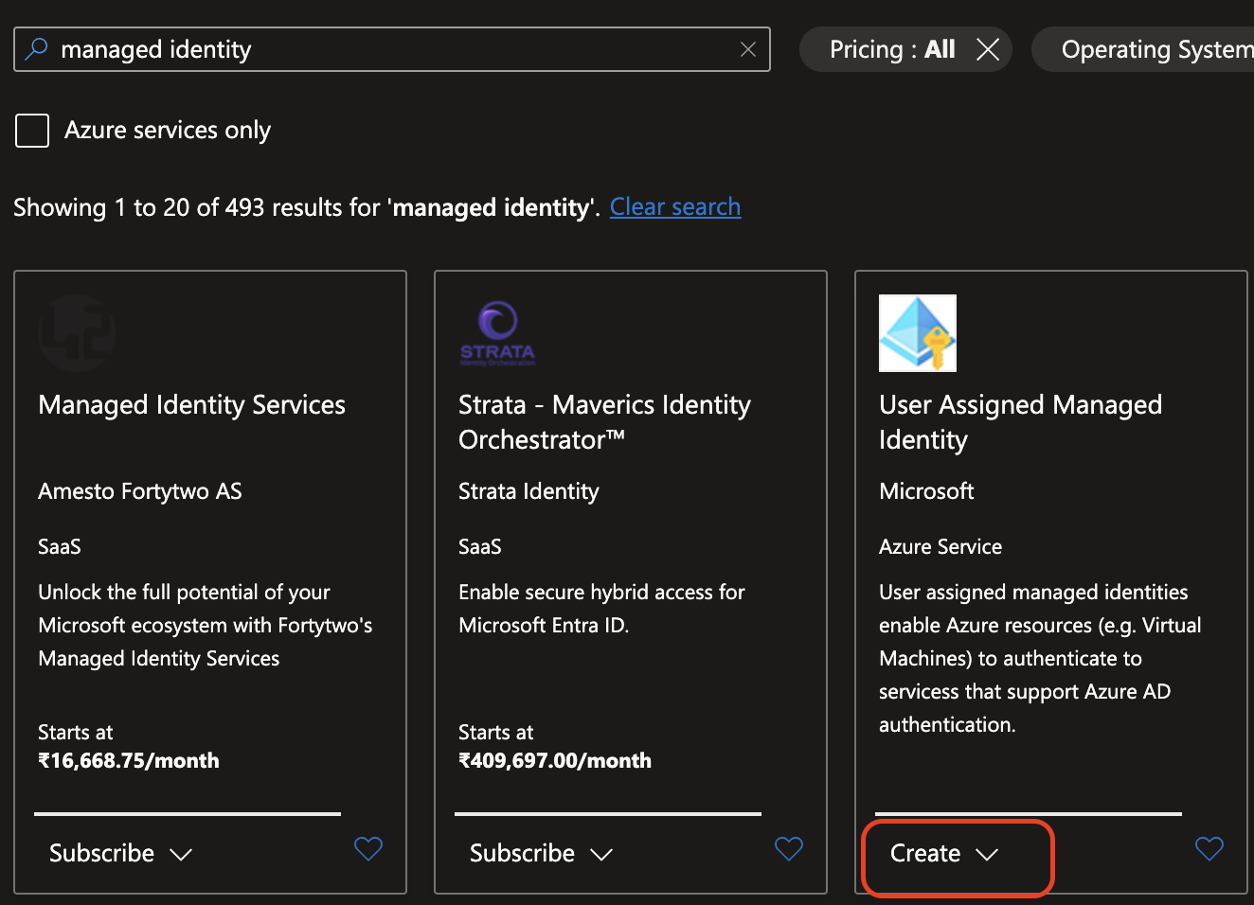Screen dimensions: 1254x905
Task: Select price ₹409,697.00/month
Action: [555, 761]
